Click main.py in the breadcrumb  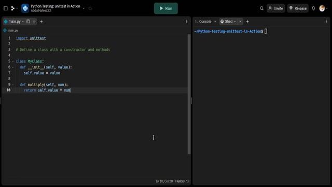[x=12, y=31]
